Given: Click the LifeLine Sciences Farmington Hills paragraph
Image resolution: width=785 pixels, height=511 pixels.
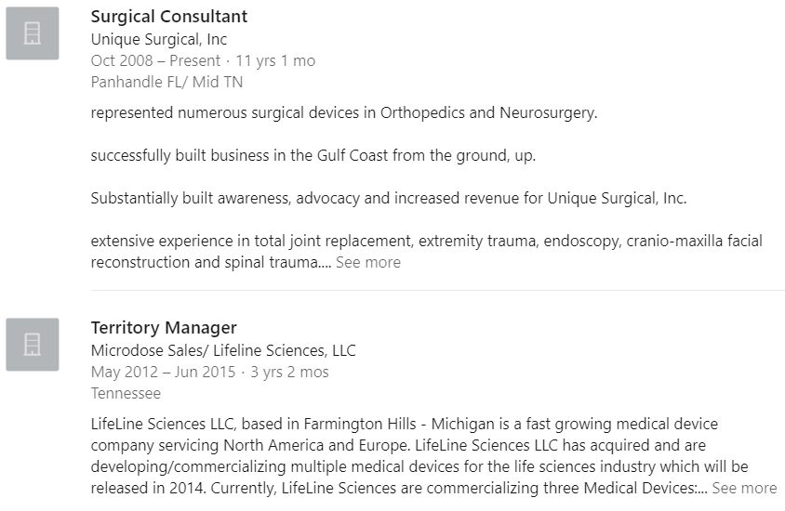Looking at the screenshot, I should click(434, 456).
